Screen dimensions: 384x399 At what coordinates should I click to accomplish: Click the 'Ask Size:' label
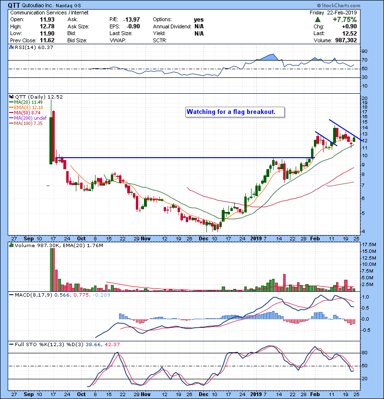tap(78, 26)
